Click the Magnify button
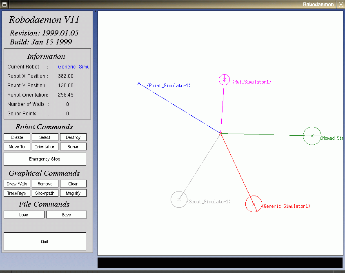Viewport: 345px width, 273px height. click(73, 193)
